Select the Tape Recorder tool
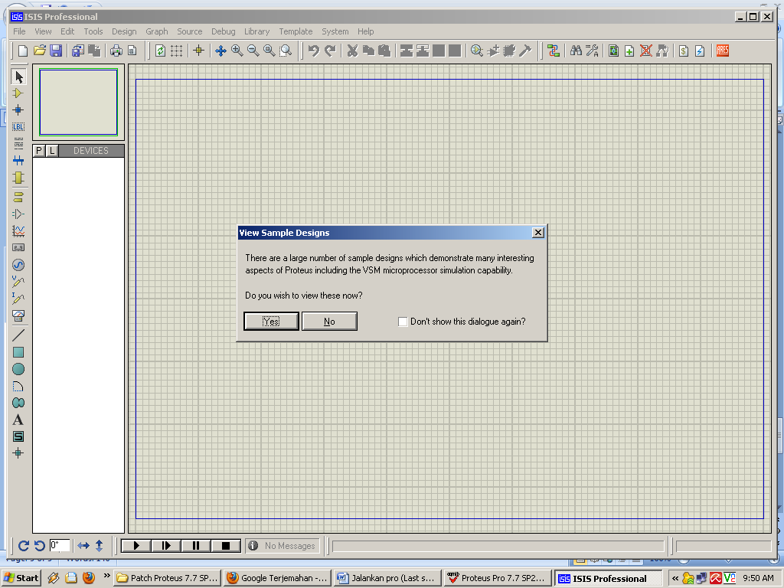Viewport: 784px width, 588px height. (x=18, y=247)
